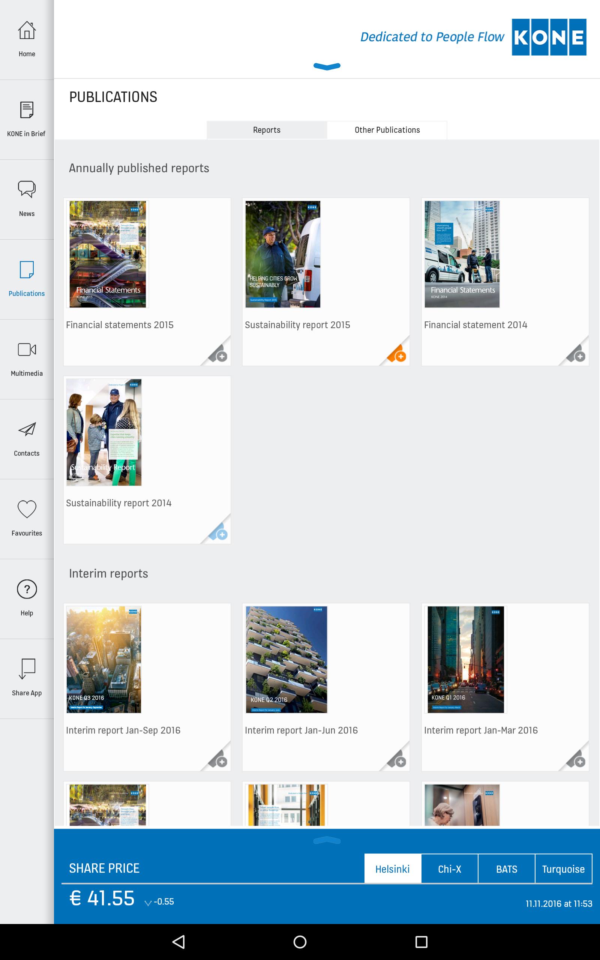The image size is (600, 960).
Task: Select BATS exchange tab
Action: tap(506, 869)
